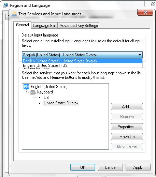This screenshot has width=156, height=177.
Task: Click the Text Services keyboard title icon
Action: 14,14
